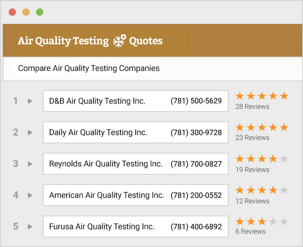Expand the Daily Air Quality Testing entry
The image size is (303, 247).
30,132
